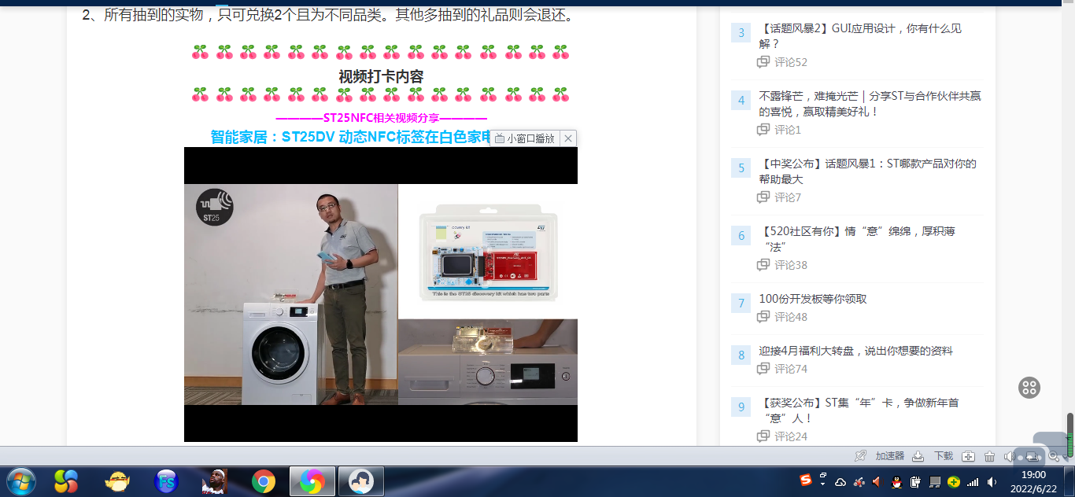Image resolution: width=1075 pixels, height=497 pixels.
Task: Click the red speaker tray icon
Action: point(877,482)
